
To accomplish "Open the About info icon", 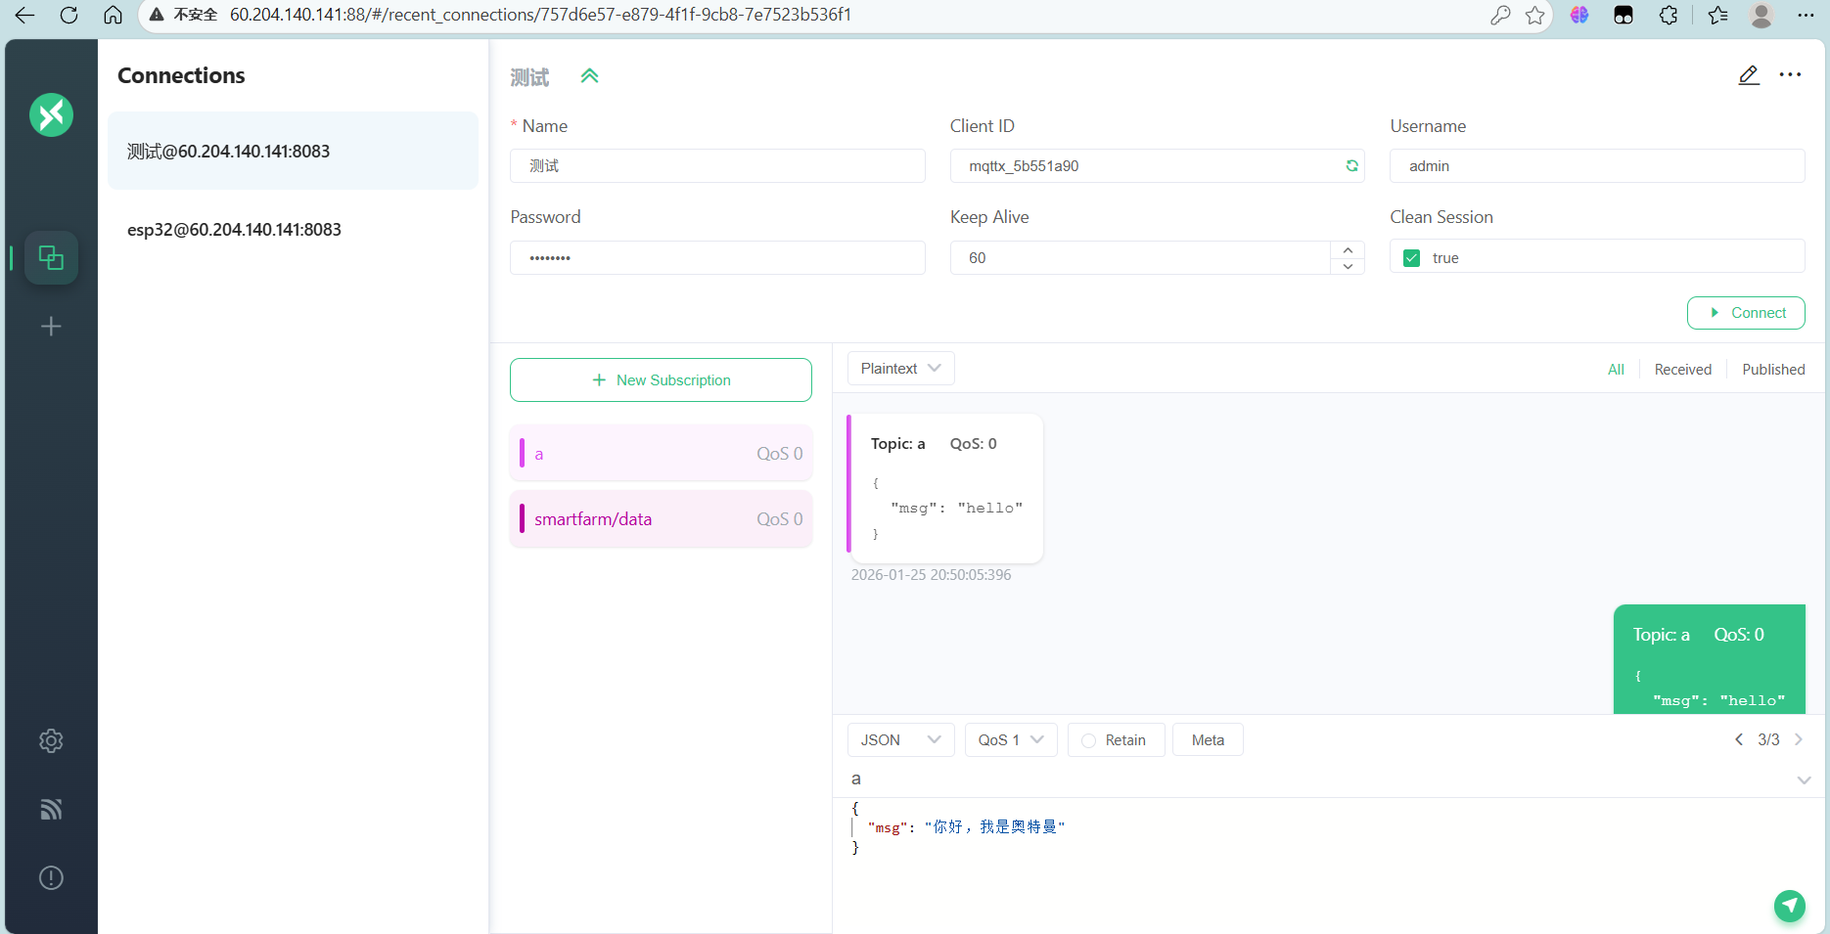I will (51, 877).
